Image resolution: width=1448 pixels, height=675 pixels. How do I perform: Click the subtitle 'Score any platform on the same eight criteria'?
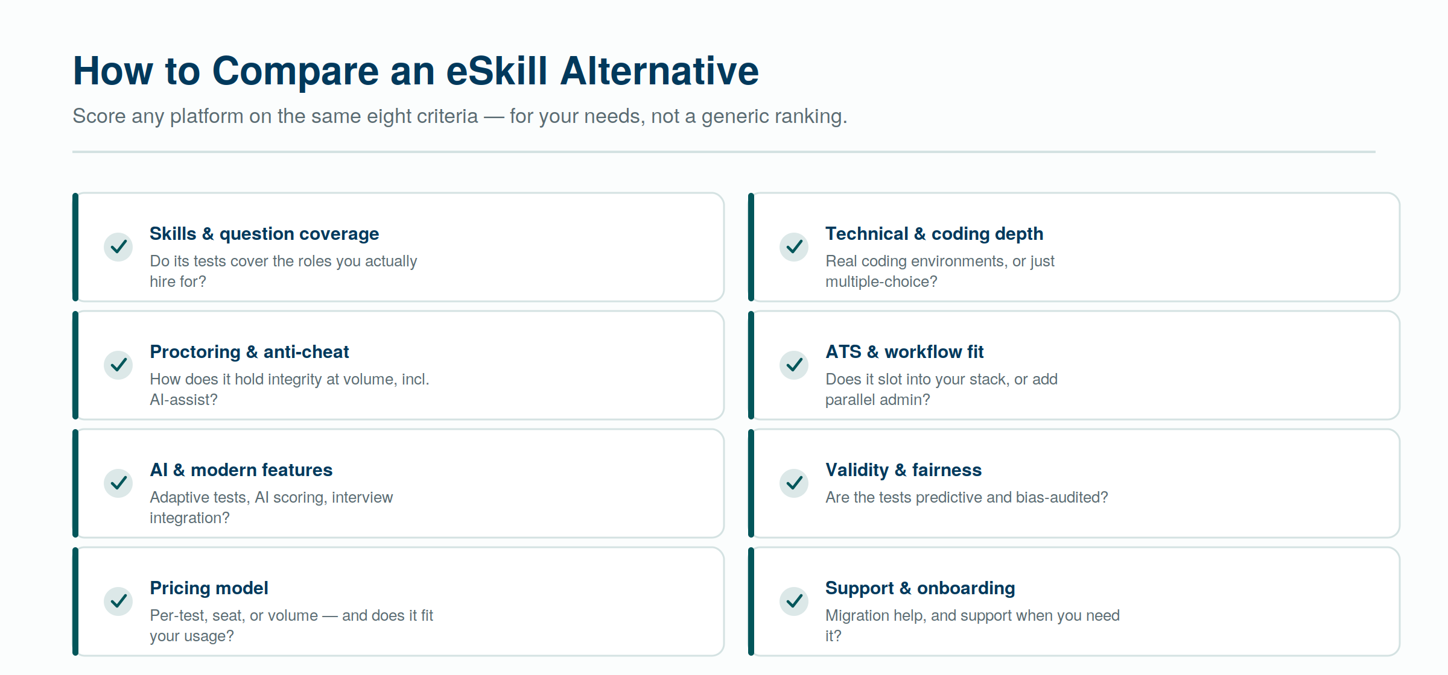click(x=275, y=116)
